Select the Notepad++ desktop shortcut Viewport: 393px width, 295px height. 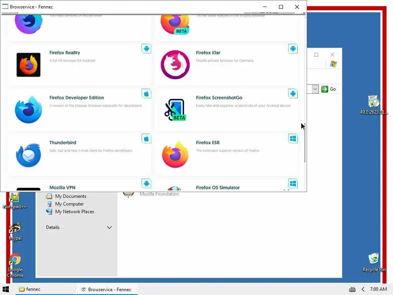pos(15,201)
